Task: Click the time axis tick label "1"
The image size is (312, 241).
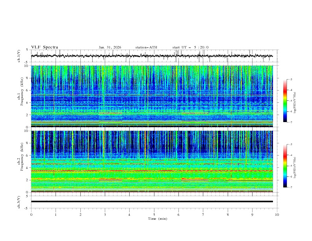Action: pyautogui.click(x=56, y=215)
